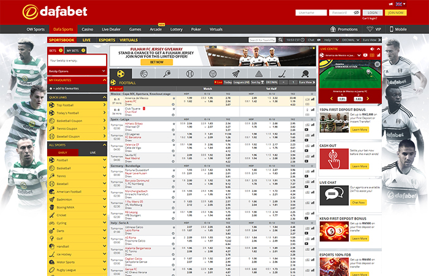Click the Live Chat speech bubbles icon

click(x=334, y=196)
